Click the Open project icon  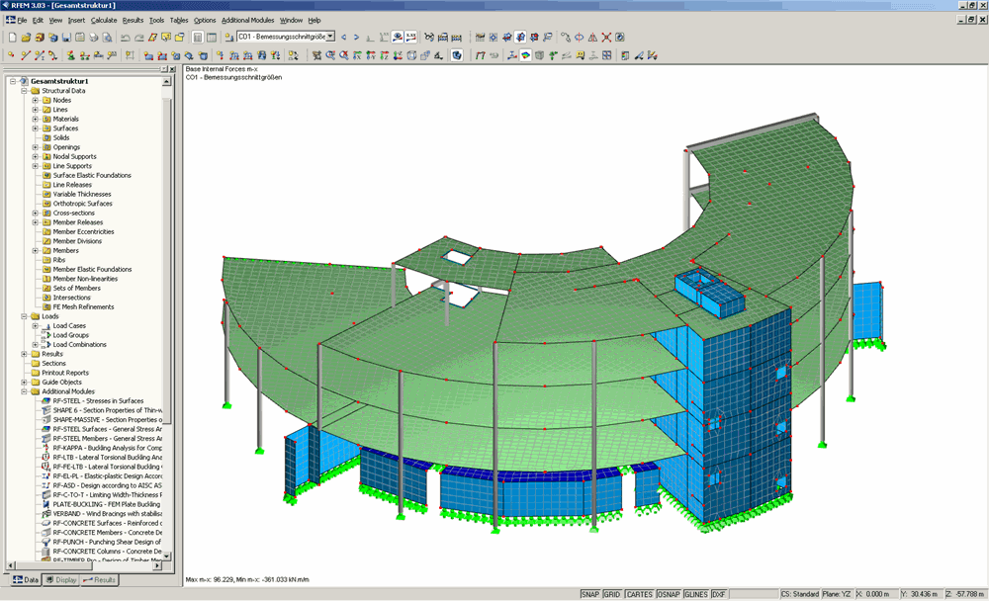(x=27, y=38)
